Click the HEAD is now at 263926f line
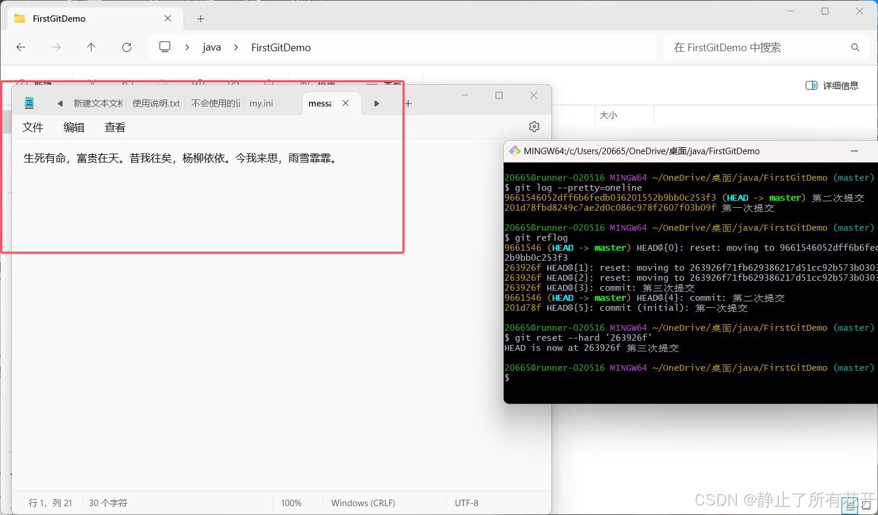The width and height of the screenshot is (878, 515). pos(591,348)
